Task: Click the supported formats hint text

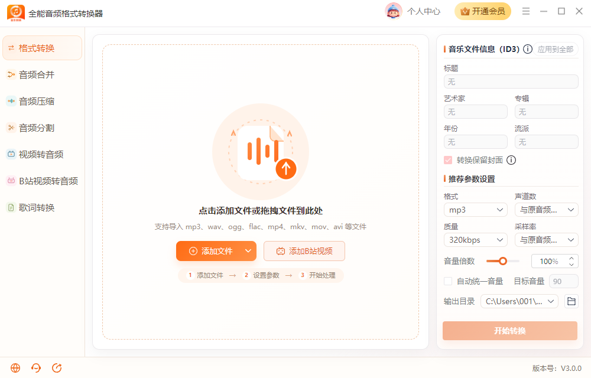Action: [x=261, y=227]
